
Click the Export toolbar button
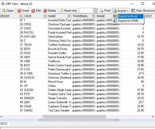[121, 11]
